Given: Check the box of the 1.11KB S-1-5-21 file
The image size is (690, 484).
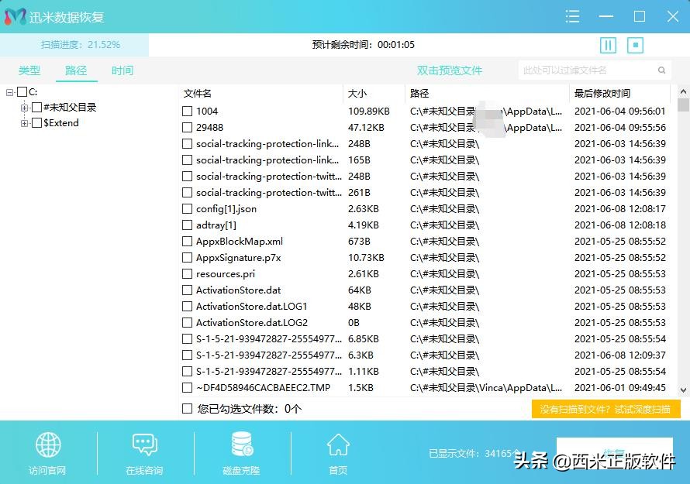Looking at the screenshot, I should pos(187,372).
